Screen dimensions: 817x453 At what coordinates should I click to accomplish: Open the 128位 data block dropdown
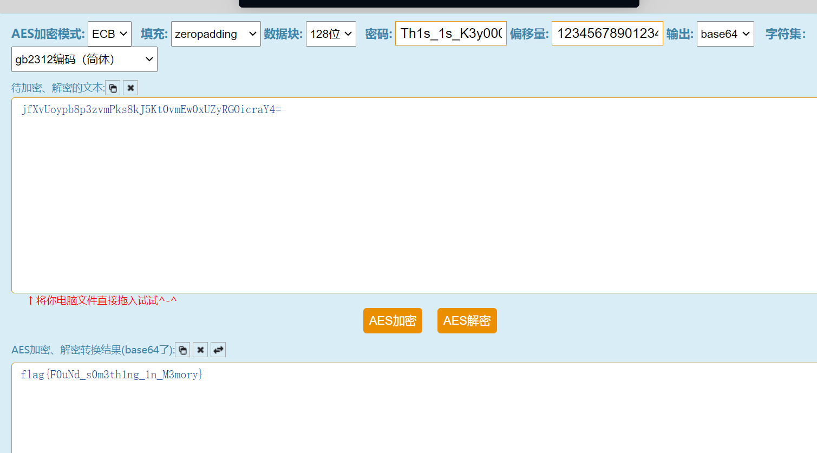331,34
